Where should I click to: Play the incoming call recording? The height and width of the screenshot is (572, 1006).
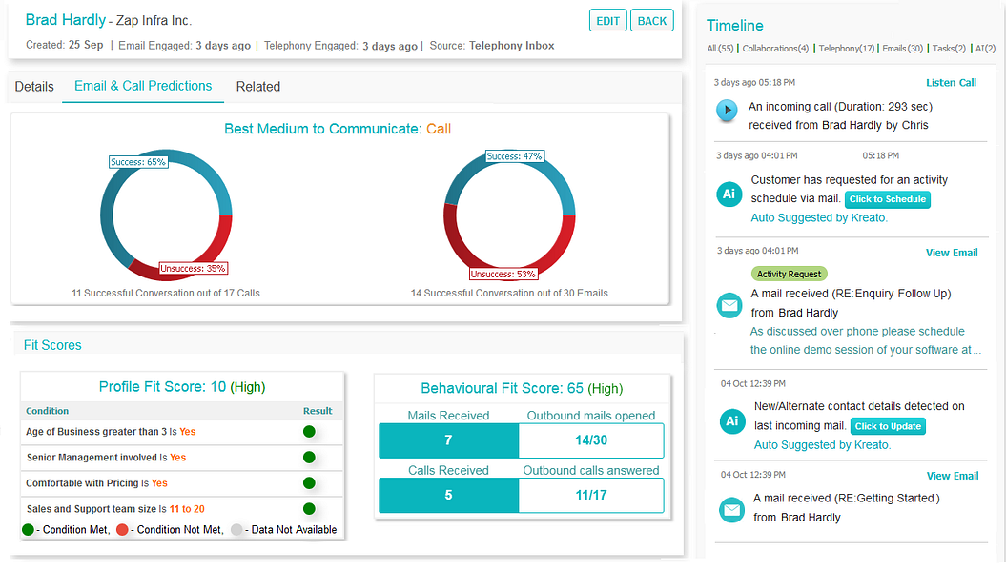click(x=727, y=110)
